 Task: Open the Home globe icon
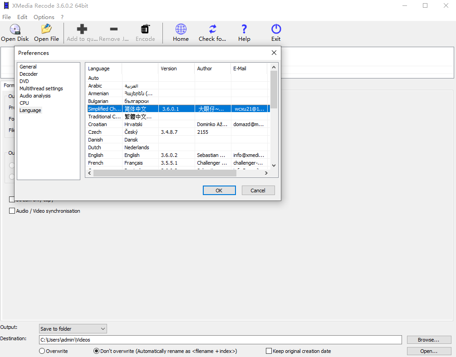point(181,29)
